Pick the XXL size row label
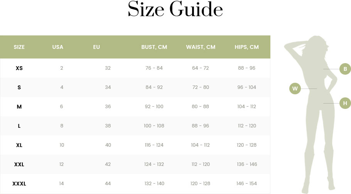The height and width of the screenshot is (194, 351). click(x=19, y=164)
